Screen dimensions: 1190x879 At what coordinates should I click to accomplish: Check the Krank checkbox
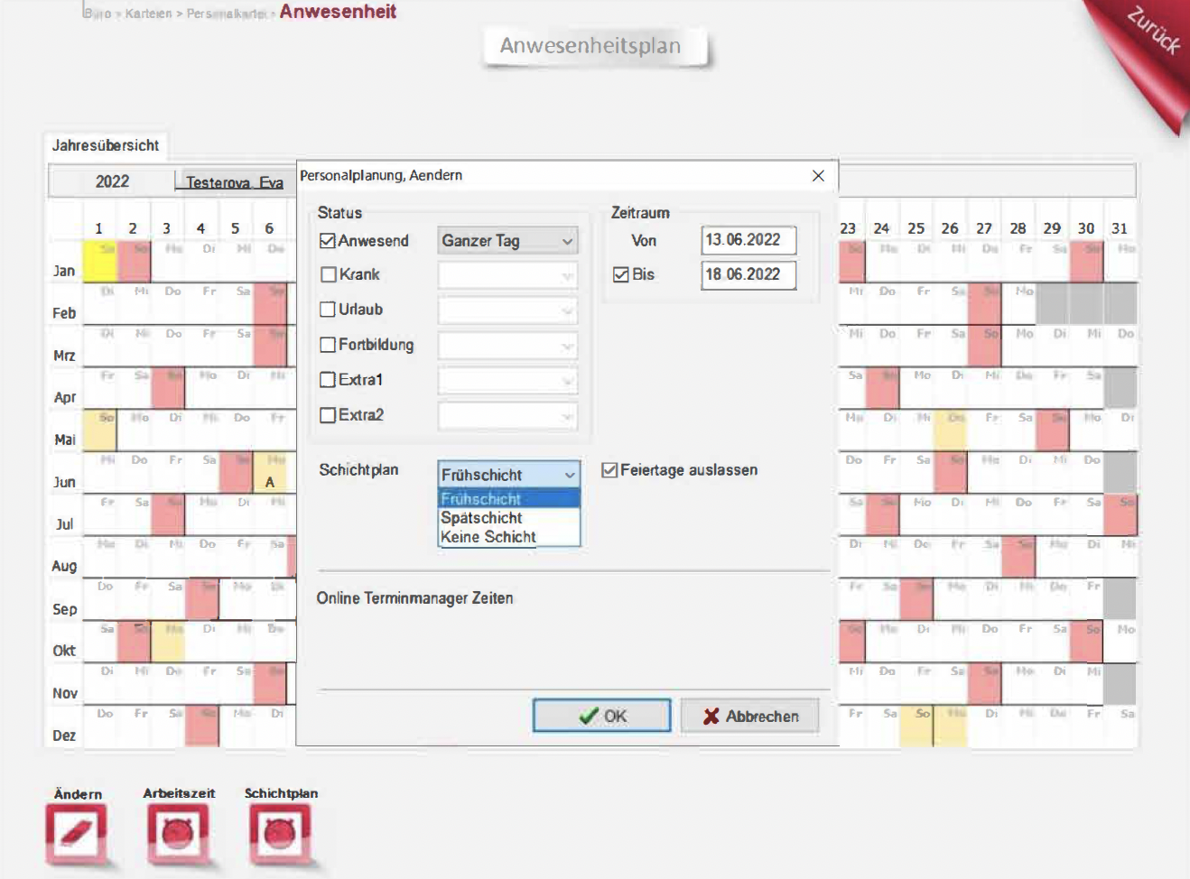329,274
